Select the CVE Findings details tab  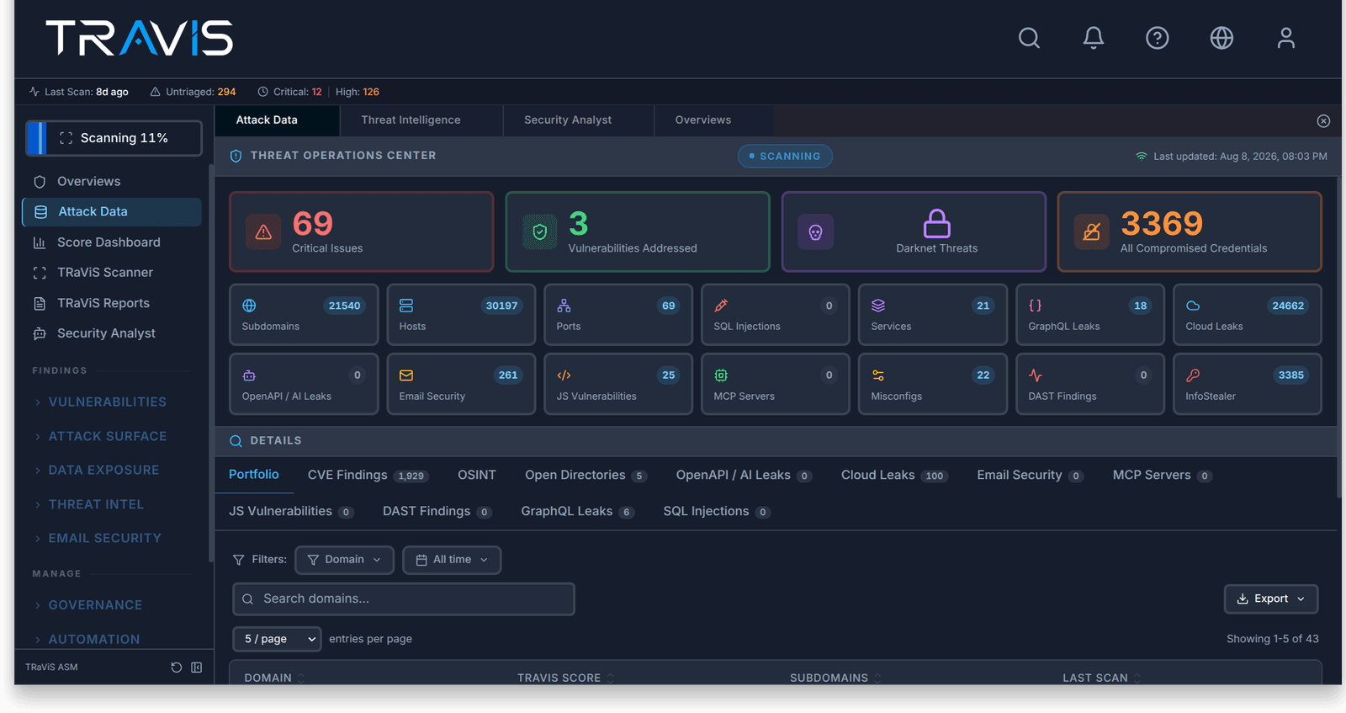click(x=368, y=476)
